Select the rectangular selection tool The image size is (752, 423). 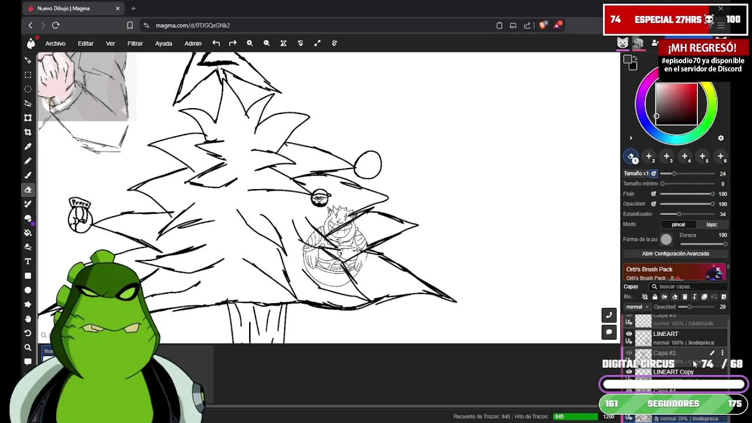[x=28, y=75]
